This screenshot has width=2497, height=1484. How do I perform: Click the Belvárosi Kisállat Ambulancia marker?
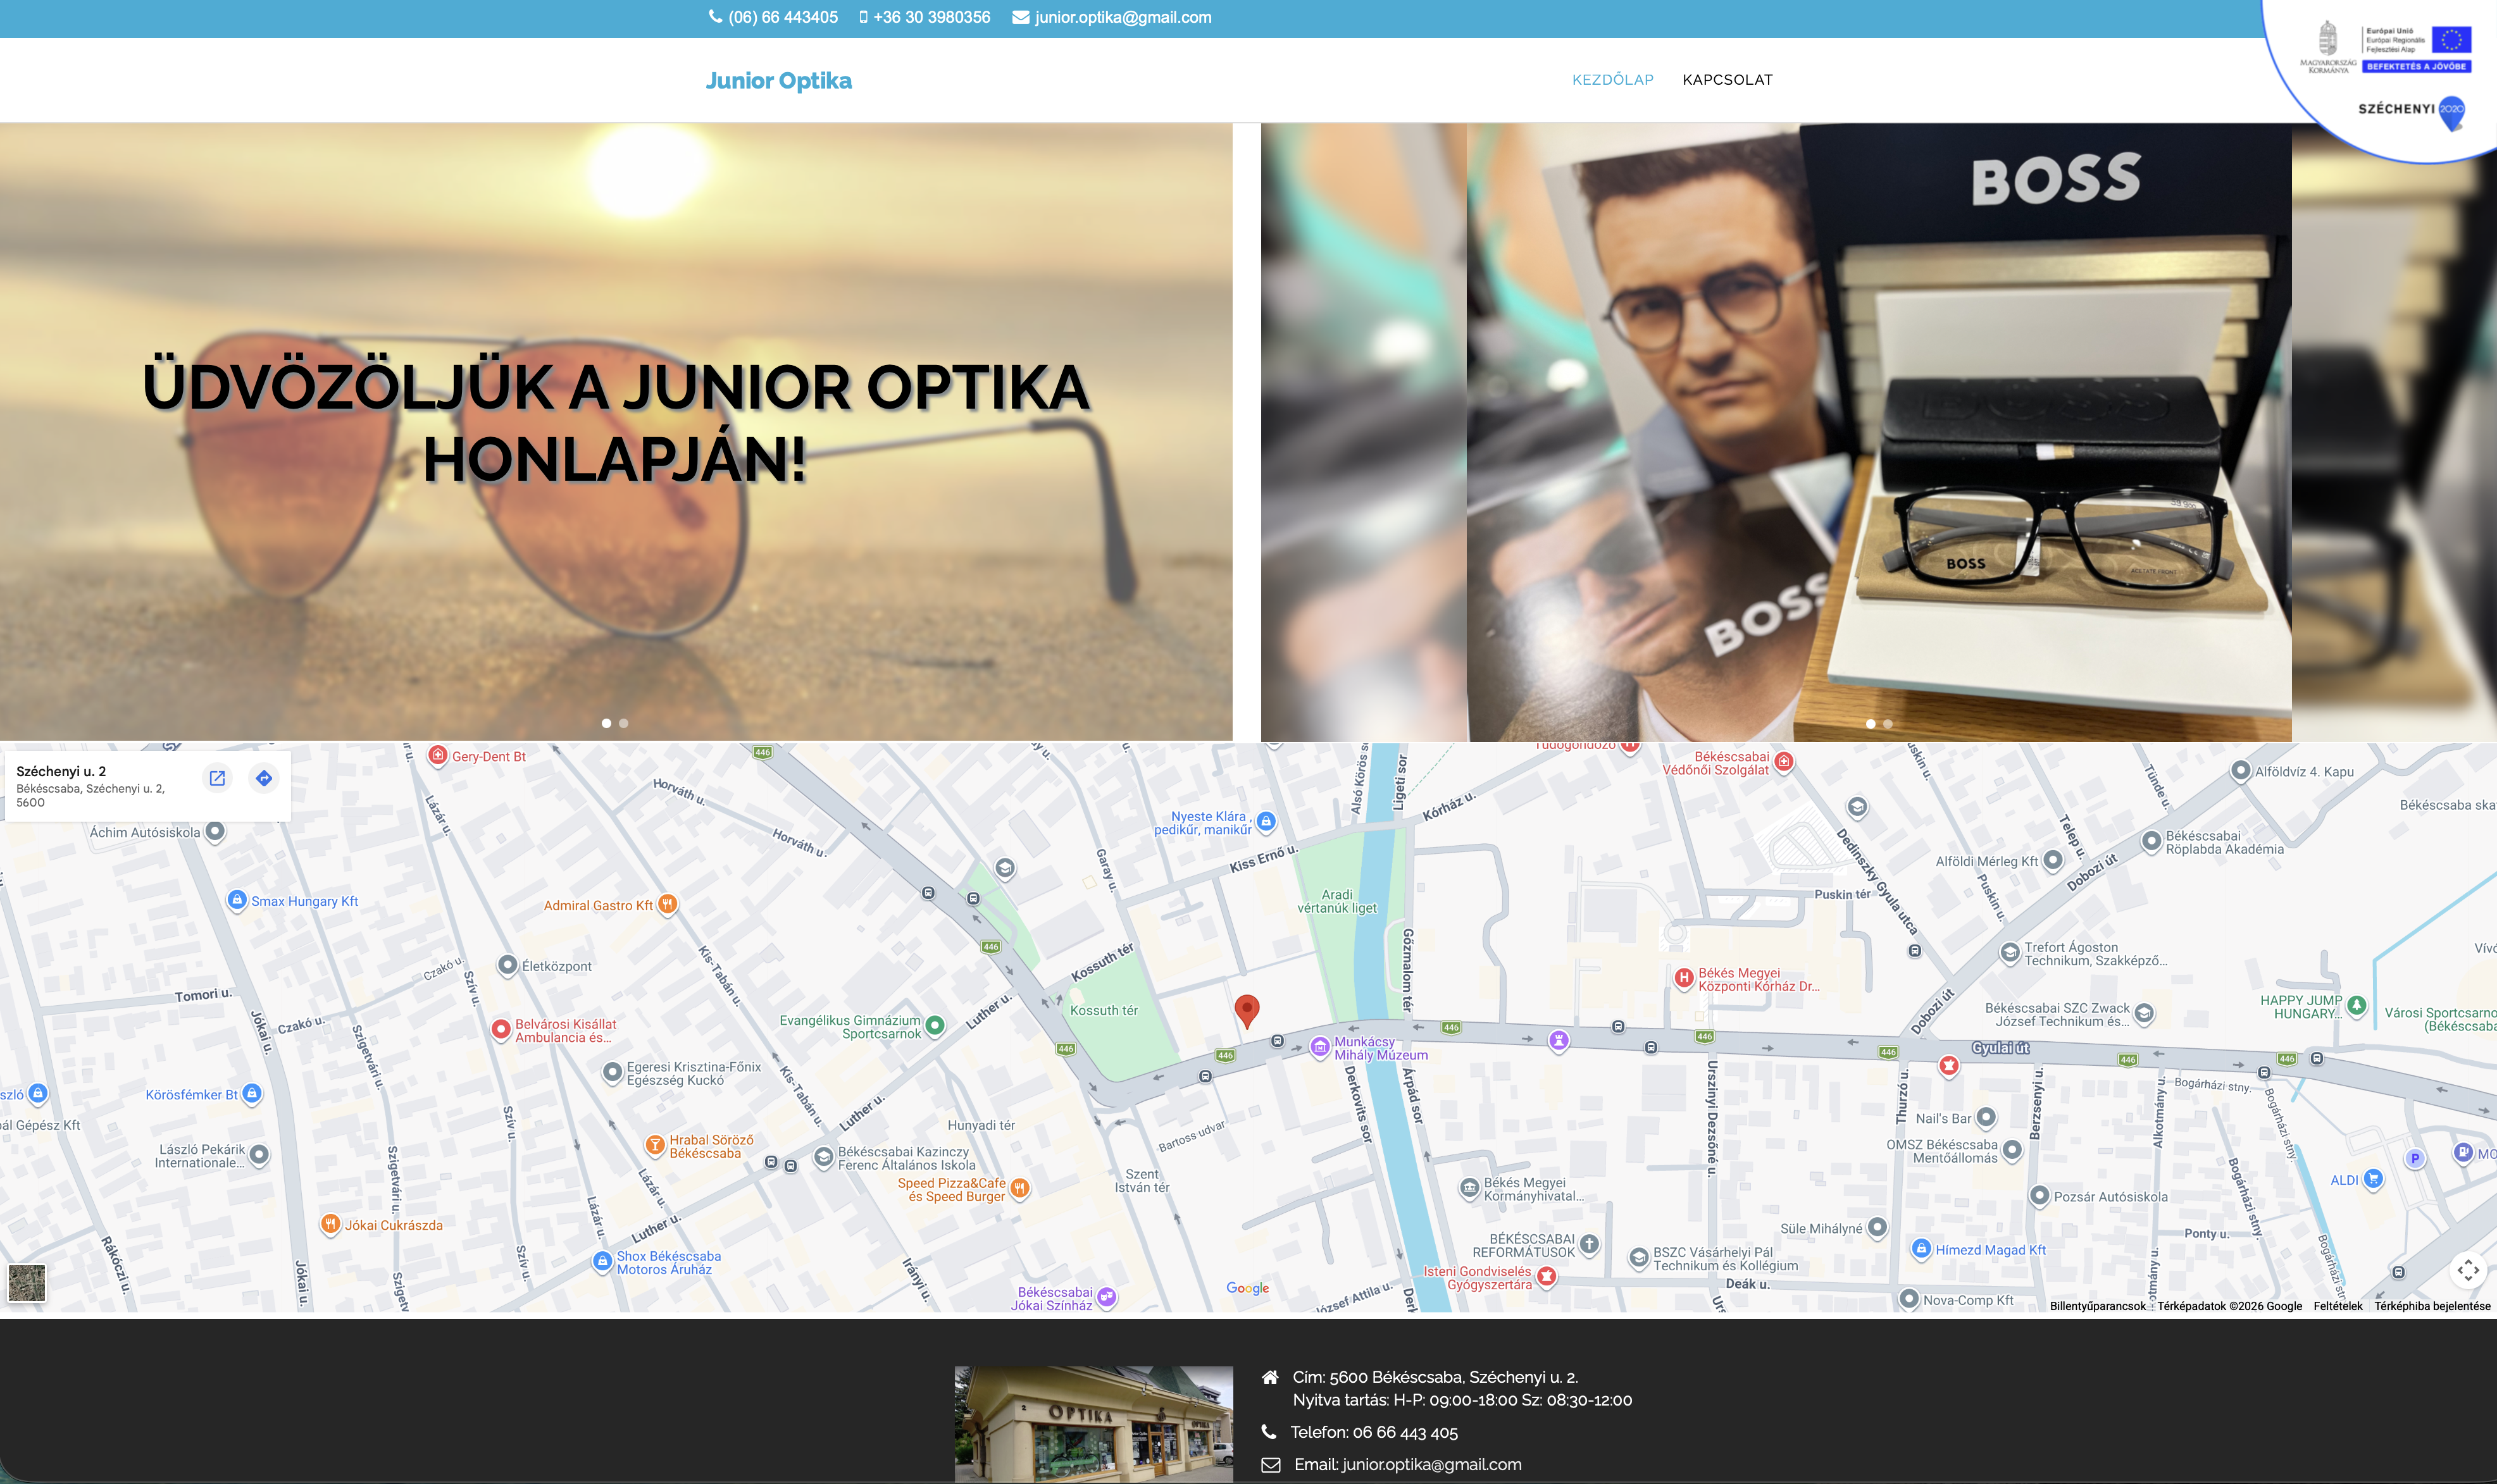coord(501,1029)
